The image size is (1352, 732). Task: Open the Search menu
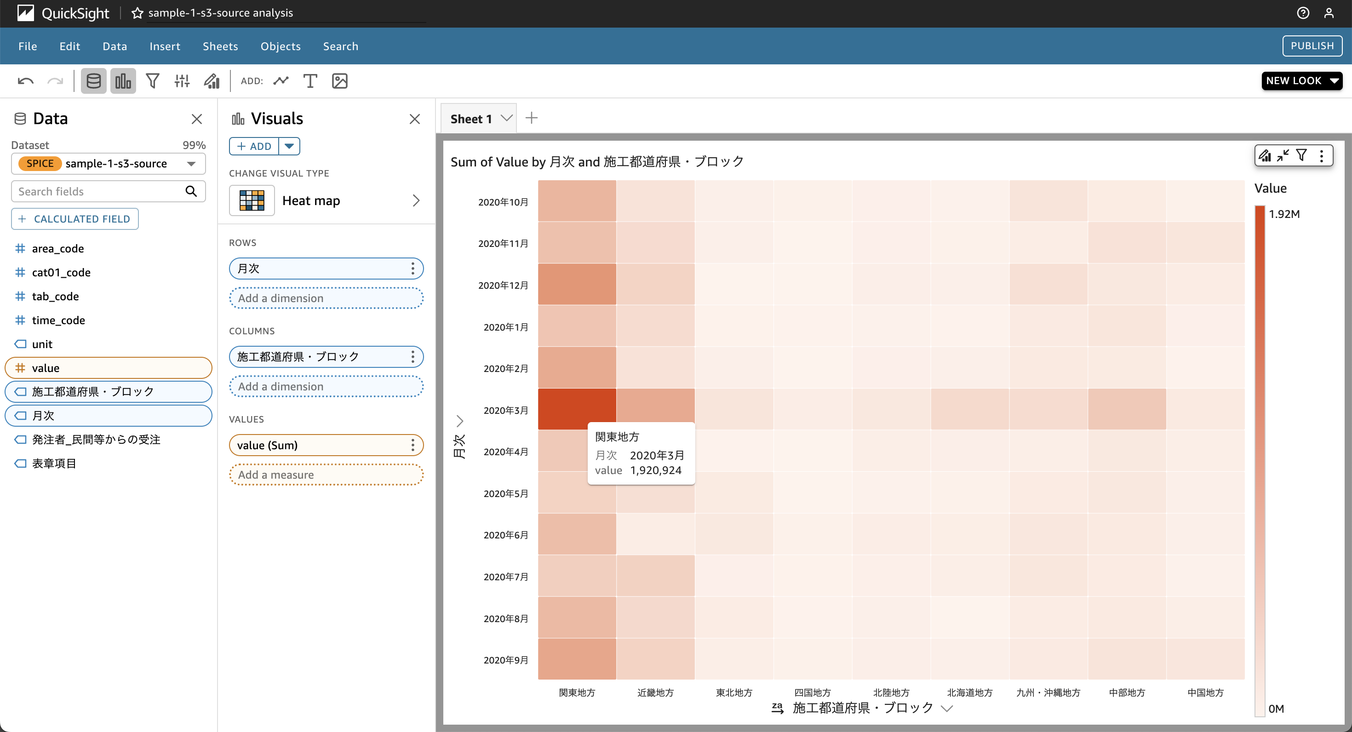[341, 46]
